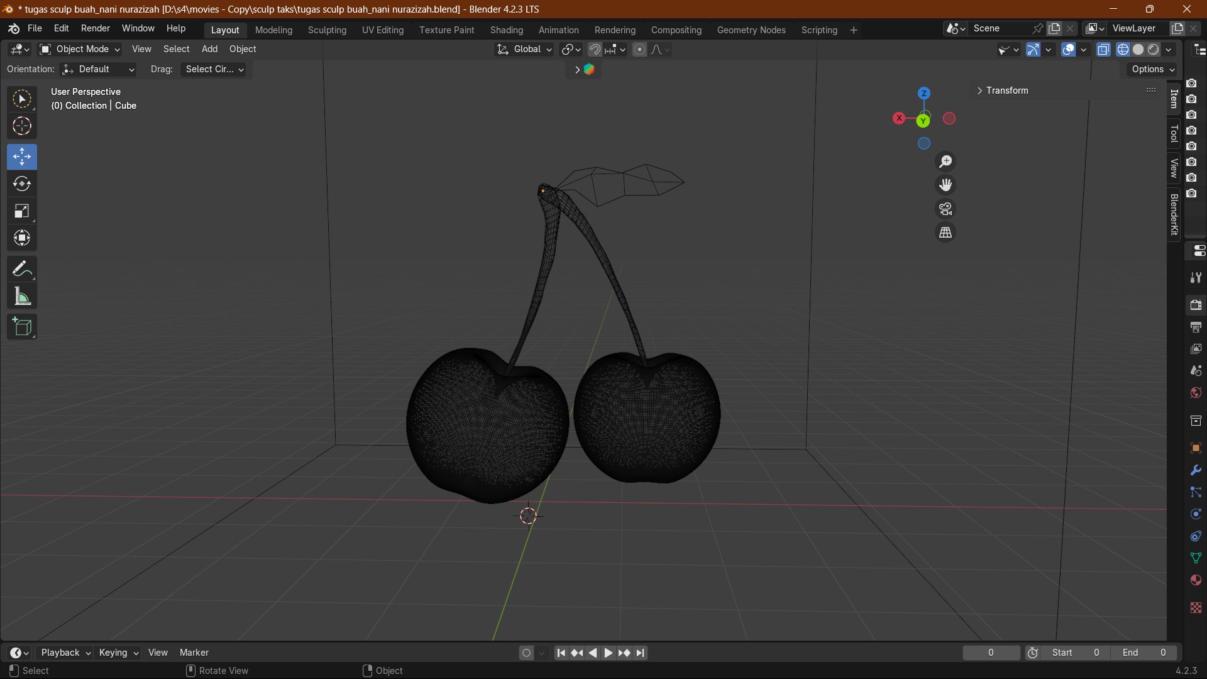Open Global transform orientation dropdown
This screenshot has width=1207, height=679.
pos(524,49)
